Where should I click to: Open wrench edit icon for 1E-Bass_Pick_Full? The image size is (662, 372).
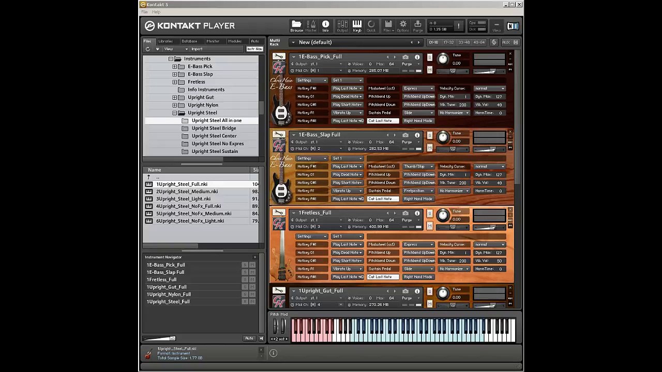(x=279, y=56)
